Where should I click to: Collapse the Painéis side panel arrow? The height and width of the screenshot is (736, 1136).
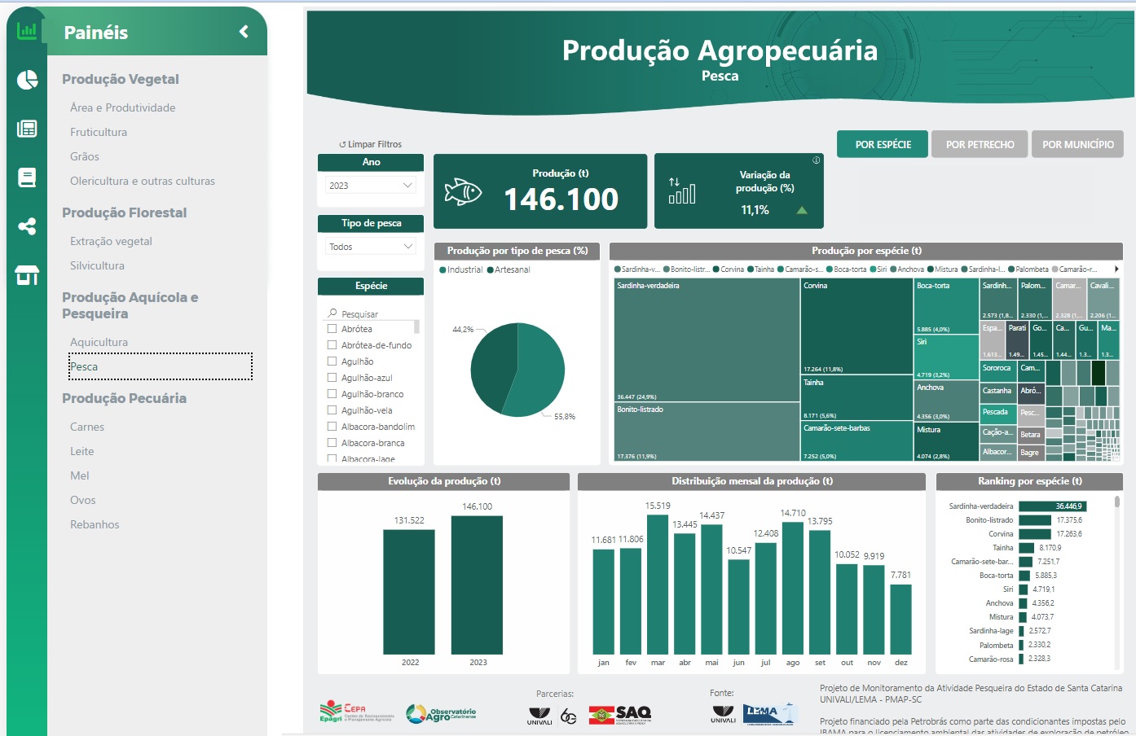tap(244, 31)
